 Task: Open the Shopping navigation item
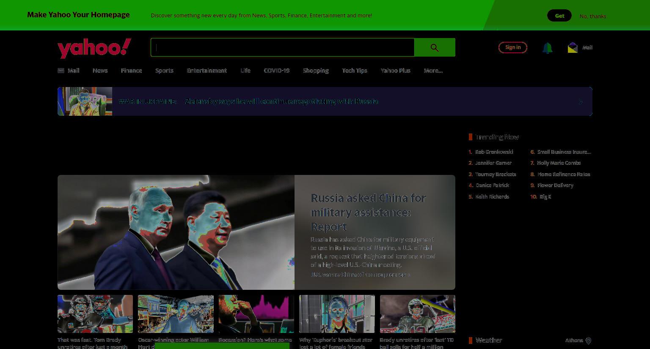[316, 71]
